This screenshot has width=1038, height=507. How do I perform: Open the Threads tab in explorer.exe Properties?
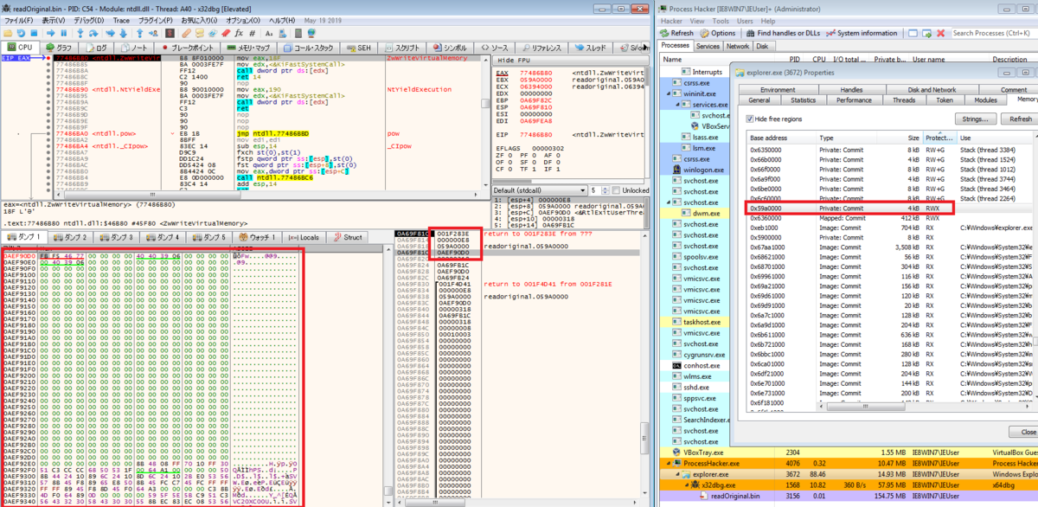point(902,99)
